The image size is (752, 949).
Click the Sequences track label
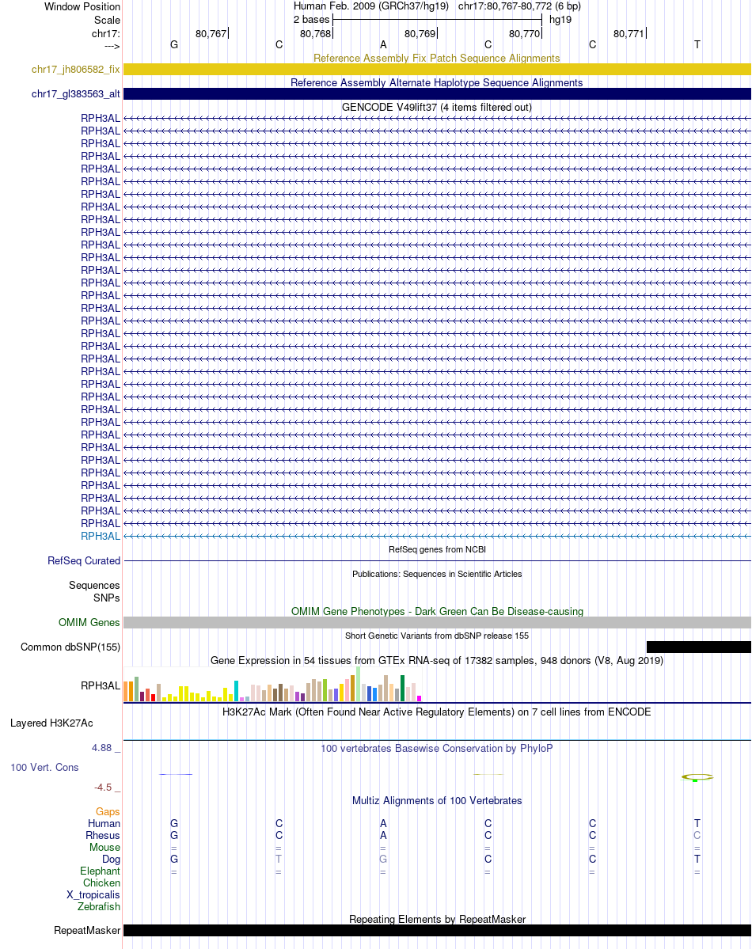tap(94, 585)
